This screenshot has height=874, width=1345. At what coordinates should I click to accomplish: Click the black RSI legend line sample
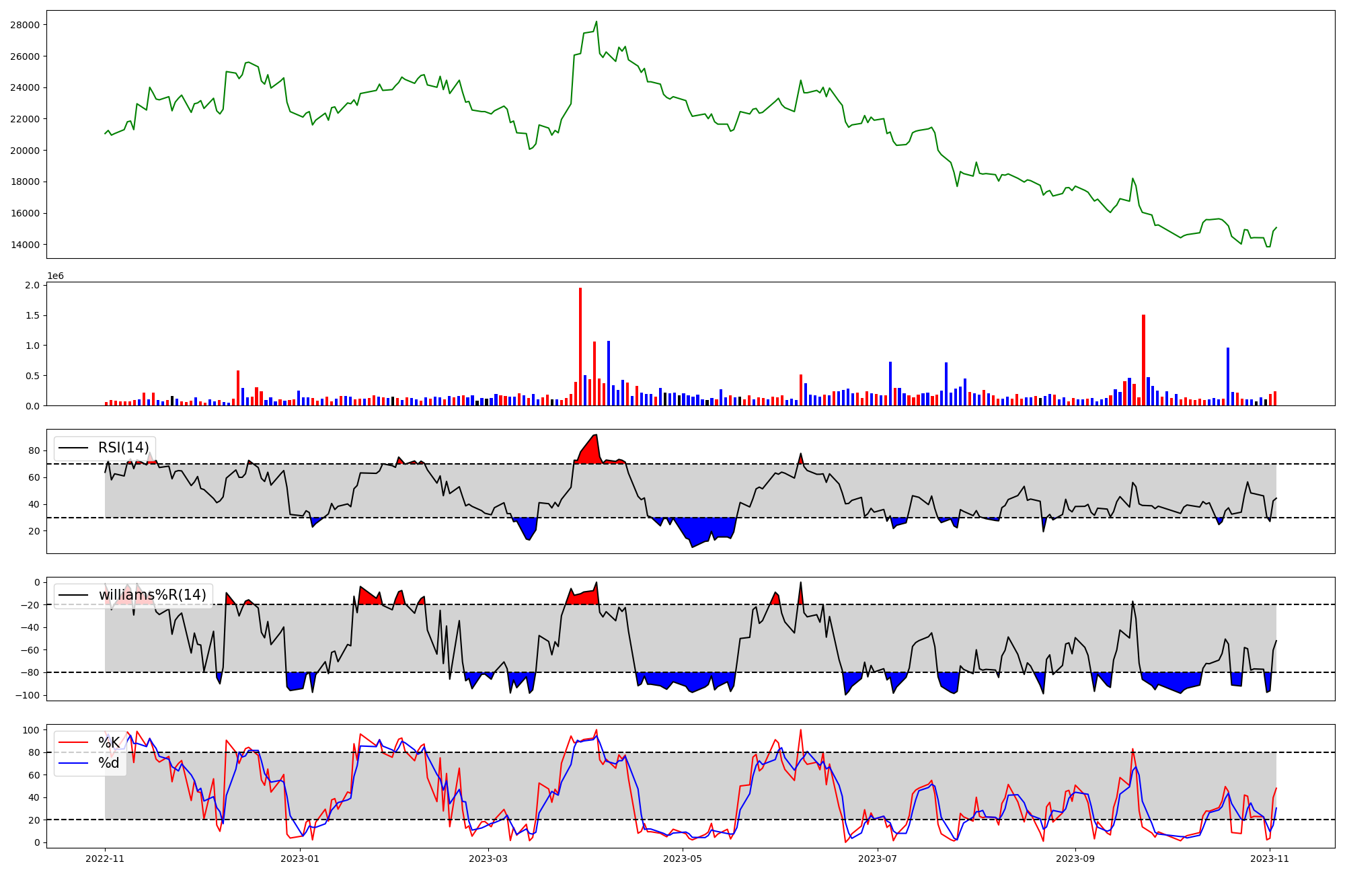73,448
